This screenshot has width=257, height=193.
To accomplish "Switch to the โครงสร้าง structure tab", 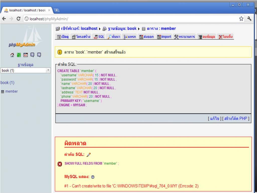I will (x=81, y=37).
